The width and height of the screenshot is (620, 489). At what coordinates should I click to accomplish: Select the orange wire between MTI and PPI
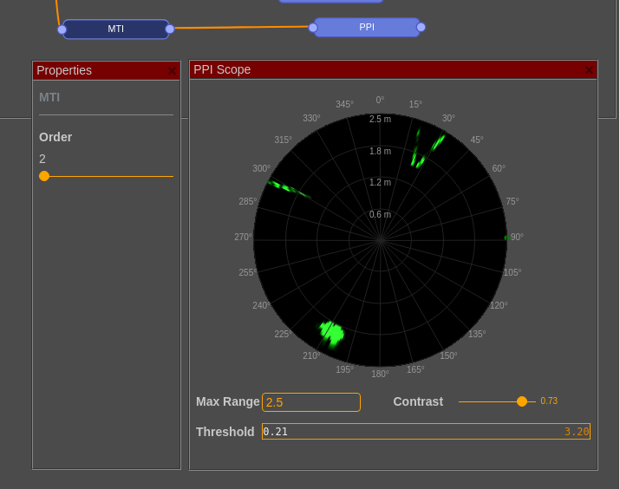[241, 28]
